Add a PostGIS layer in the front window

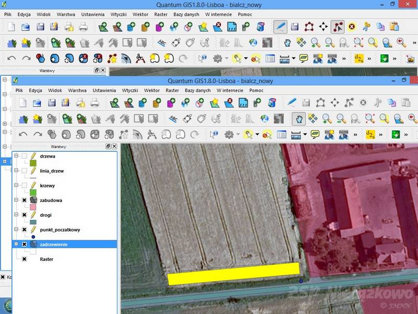point(143,103)
